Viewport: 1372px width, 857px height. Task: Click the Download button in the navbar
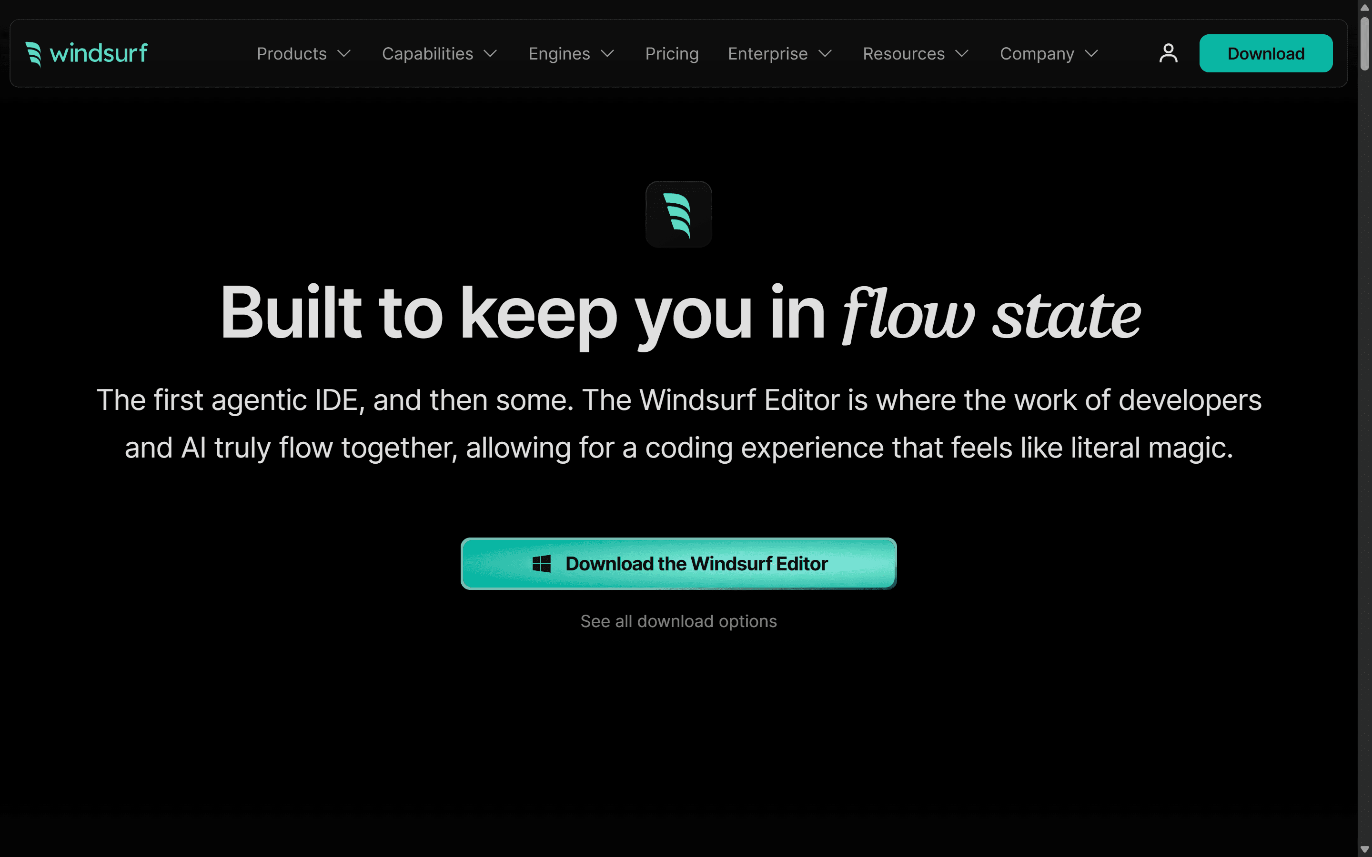tap(1266, 53)
